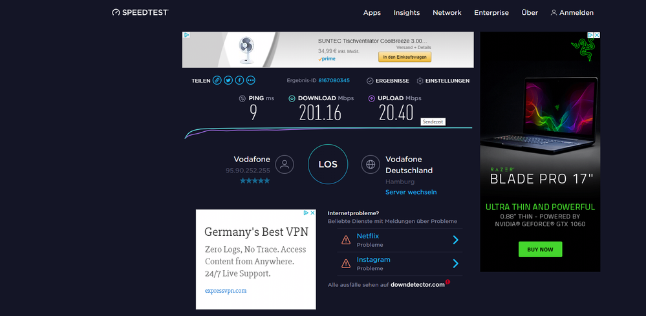This screenshot has width=646, height=316.
Task: Click the red alert badge by downdetector
Action: (x=448, y=282)
